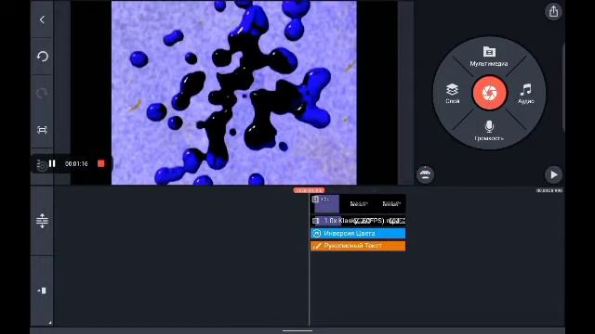Undo the last edit
This screenshot has height=334, width=595.
pos(42,57)
